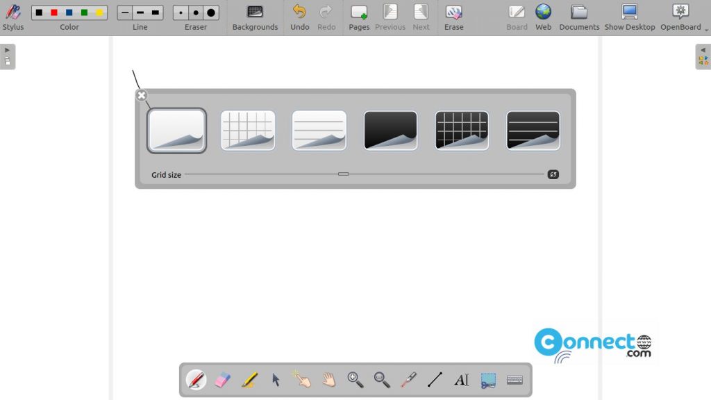Select the Hand scroll tool
The height and width of the screenshot is (400, 711).
coord(328,379)
